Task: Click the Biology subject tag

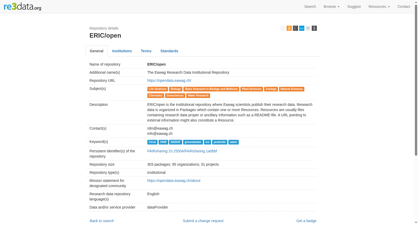Action: [176, 89]
